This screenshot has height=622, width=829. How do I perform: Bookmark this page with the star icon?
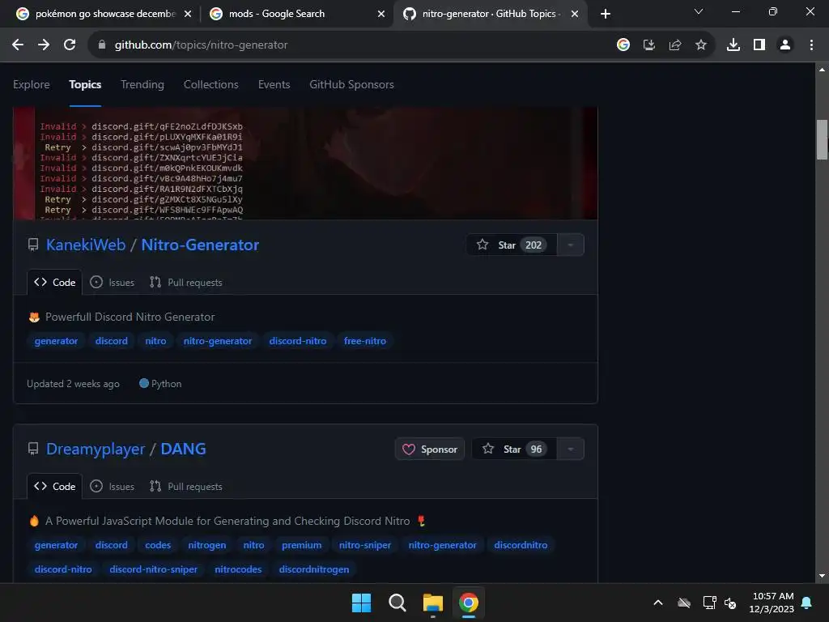coord(701,45)
